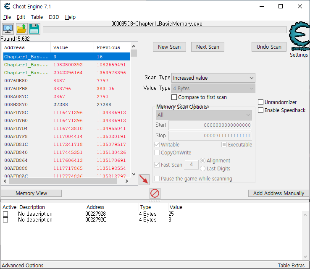
Task: Open the Cheat Engine logo settings icon
Action: point(299,36)
